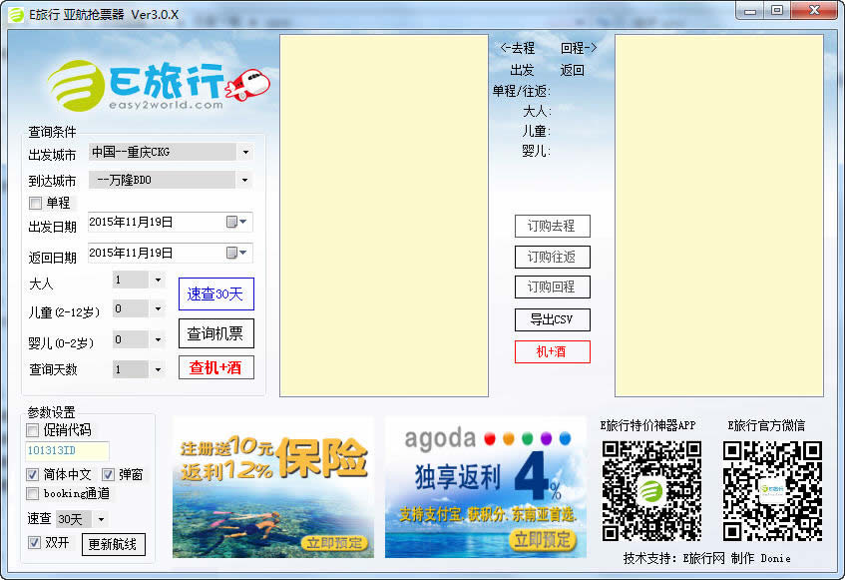Open the 大人 count dropdown
This screenshot has height=580, width=845.
(158, 280)
